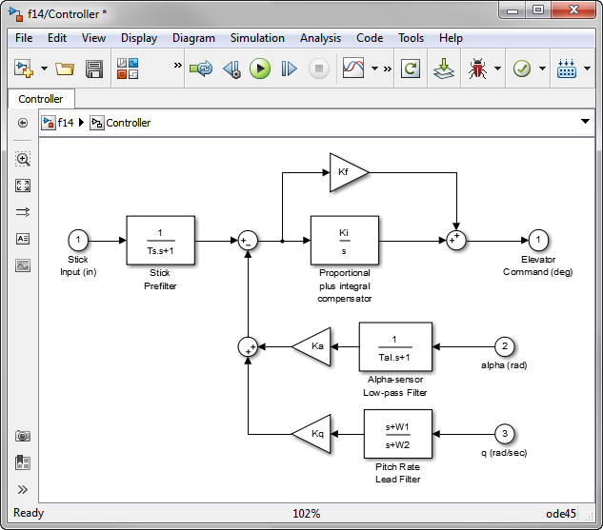Open the Simulation menu
Image resolution: width=603 pixels, height=530 pixels.
[x=257, y=38]
